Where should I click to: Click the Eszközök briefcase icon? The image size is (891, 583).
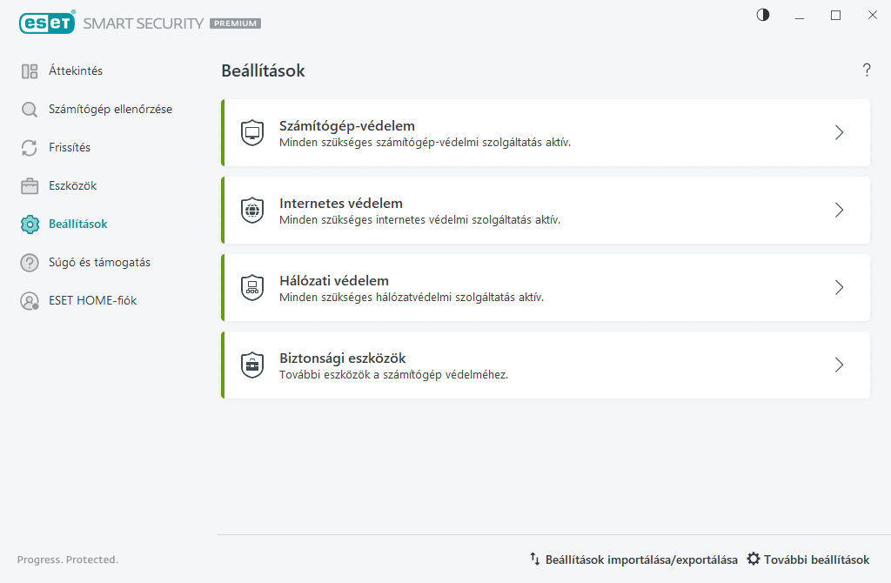tap(30, 186)
